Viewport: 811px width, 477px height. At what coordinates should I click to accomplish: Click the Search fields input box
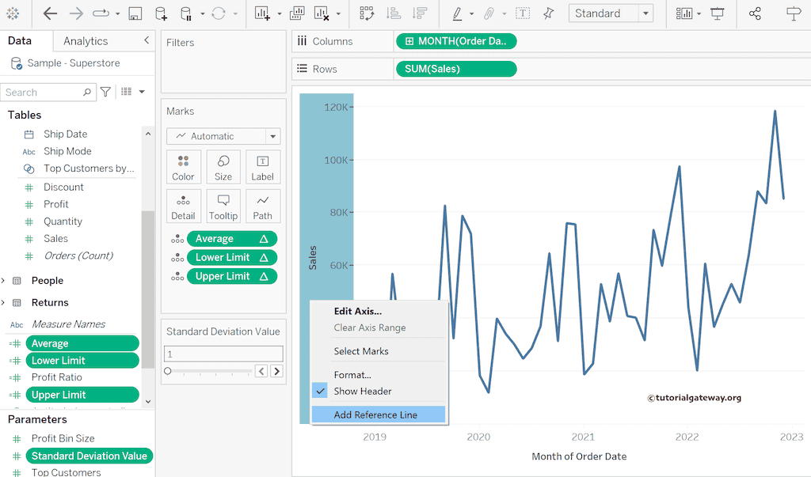41,93
